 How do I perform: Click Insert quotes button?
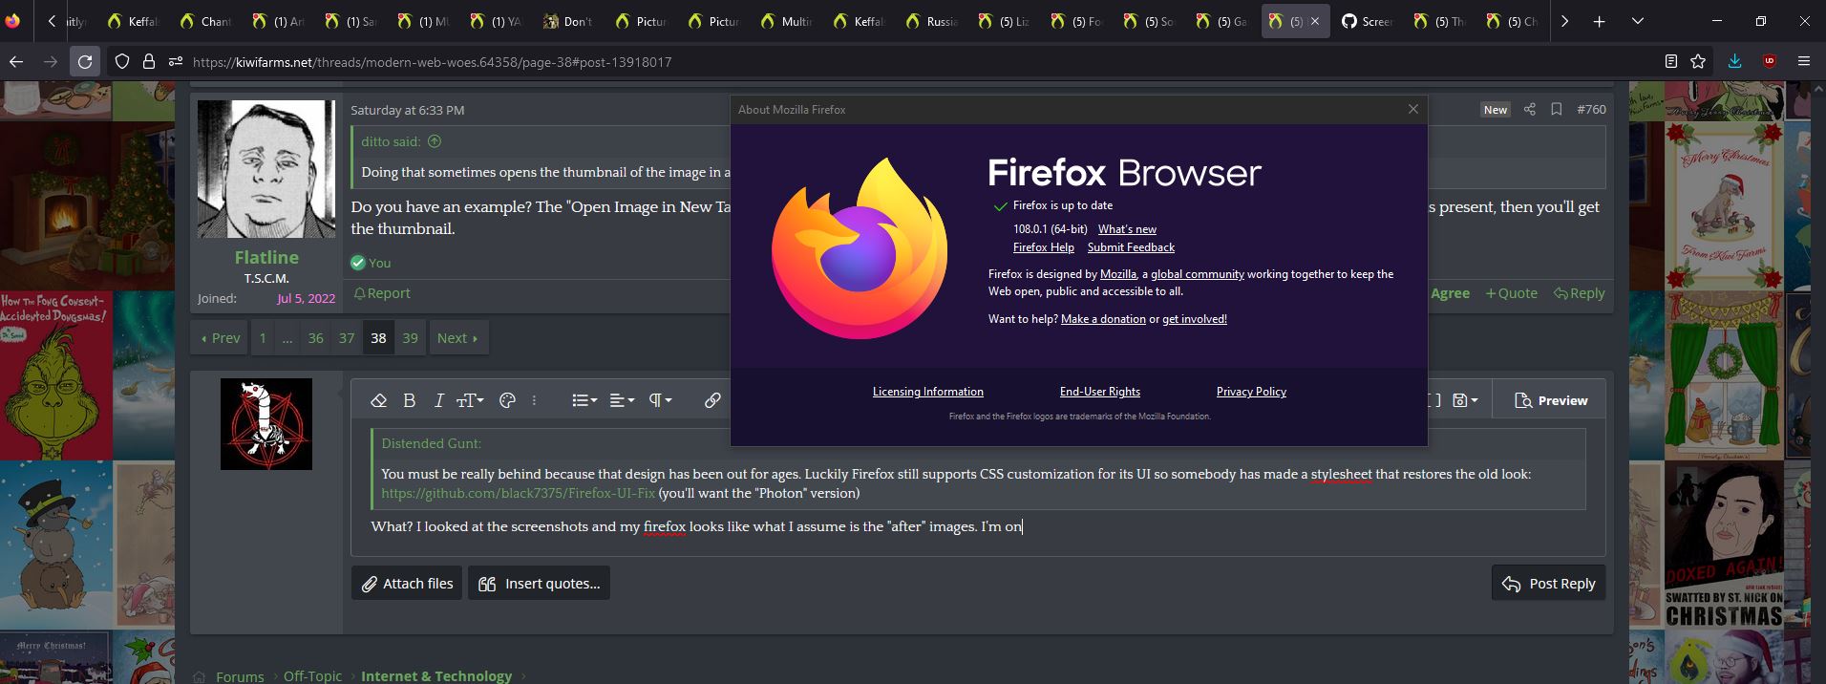click(539, 584)
